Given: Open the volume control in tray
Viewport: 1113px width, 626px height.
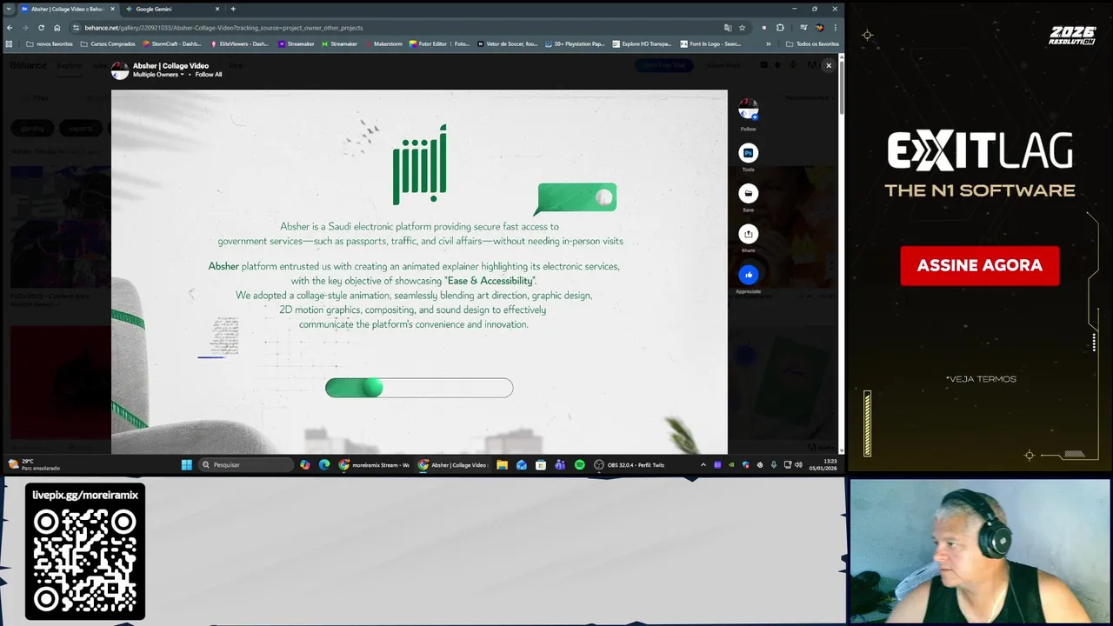Looking at the screenshot, I should tap(798, 464).
